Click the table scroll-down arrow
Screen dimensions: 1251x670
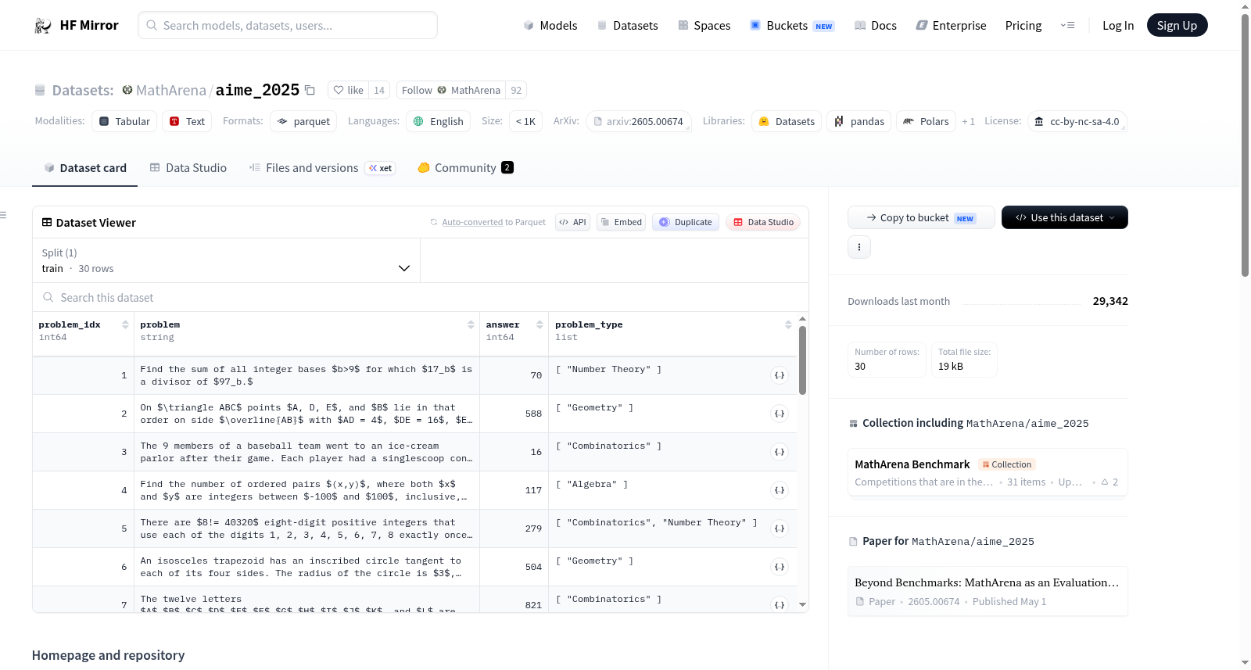point(802,604)
